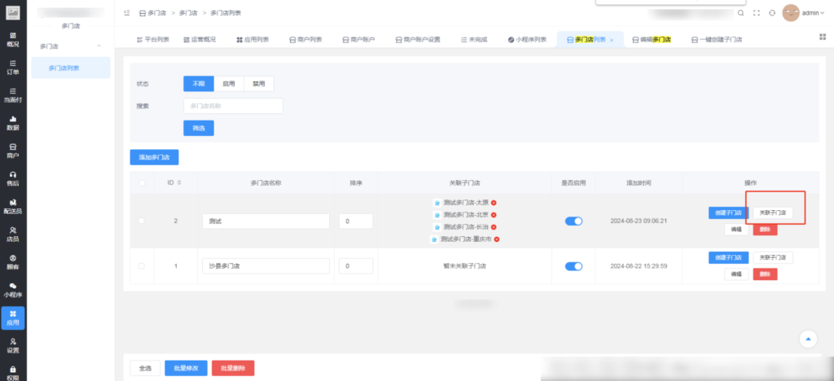
Task: Switch to the 小程序列表 tab
Action: click(x=527, y=40)
